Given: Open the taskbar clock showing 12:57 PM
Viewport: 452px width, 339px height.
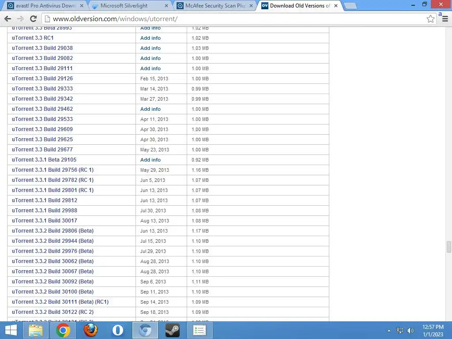Looking at the screenshot, I should click(433, 331).
